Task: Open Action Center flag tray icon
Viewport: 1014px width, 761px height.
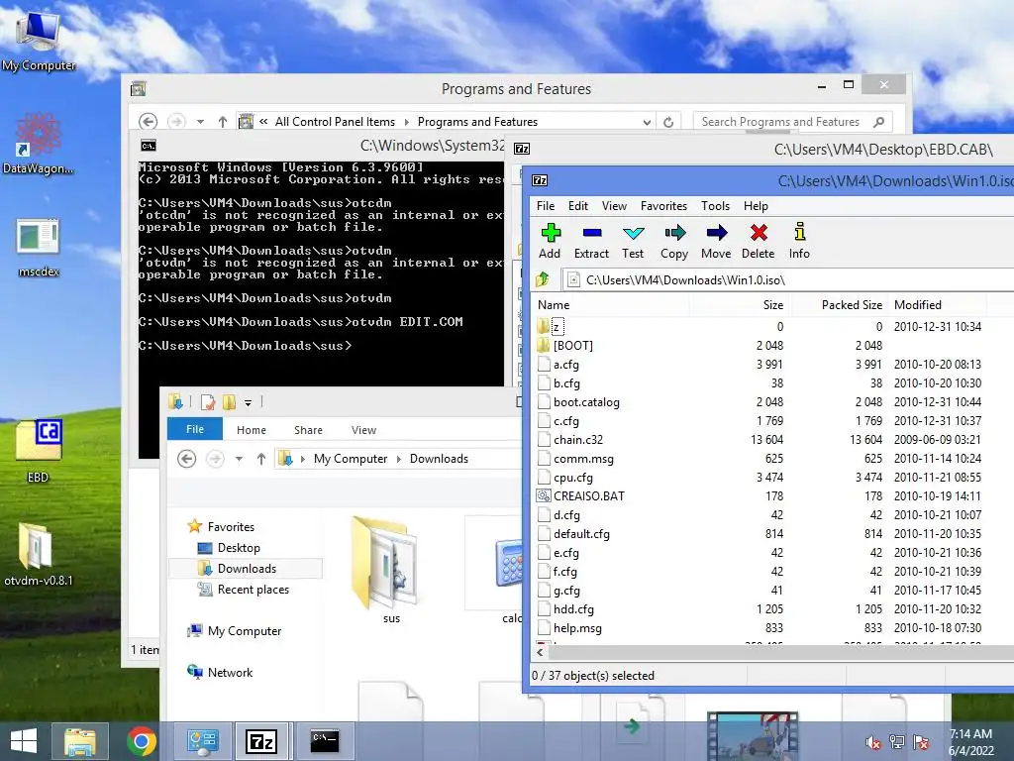Action: (x=921, y=742)
